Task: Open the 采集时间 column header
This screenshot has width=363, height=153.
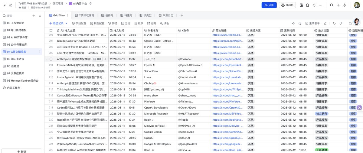Action: 296,31
